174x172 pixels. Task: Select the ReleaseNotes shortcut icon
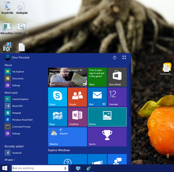coord(7,29)
